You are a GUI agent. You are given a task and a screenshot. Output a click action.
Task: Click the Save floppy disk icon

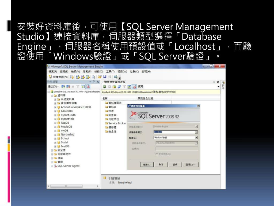coord(105,77)
